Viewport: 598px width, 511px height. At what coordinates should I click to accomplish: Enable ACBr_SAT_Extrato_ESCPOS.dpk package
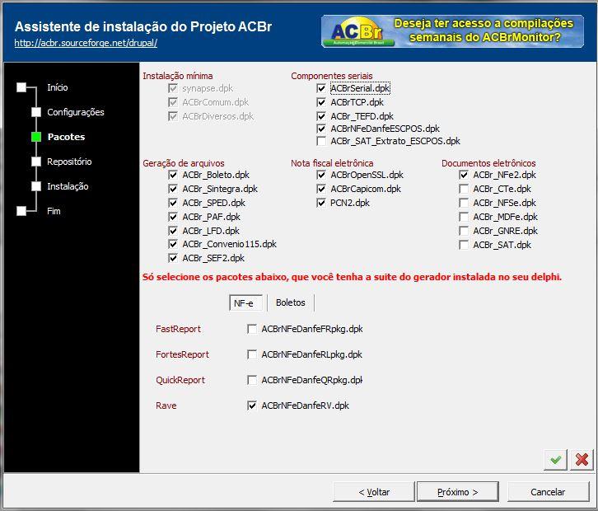321,141
